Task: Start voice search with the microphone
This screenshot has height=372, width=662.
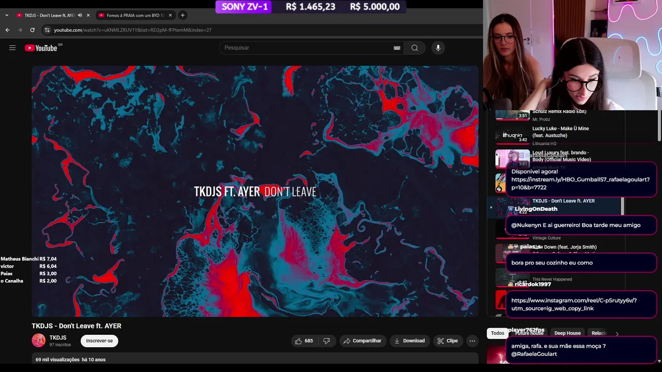Action: point(438,48)
